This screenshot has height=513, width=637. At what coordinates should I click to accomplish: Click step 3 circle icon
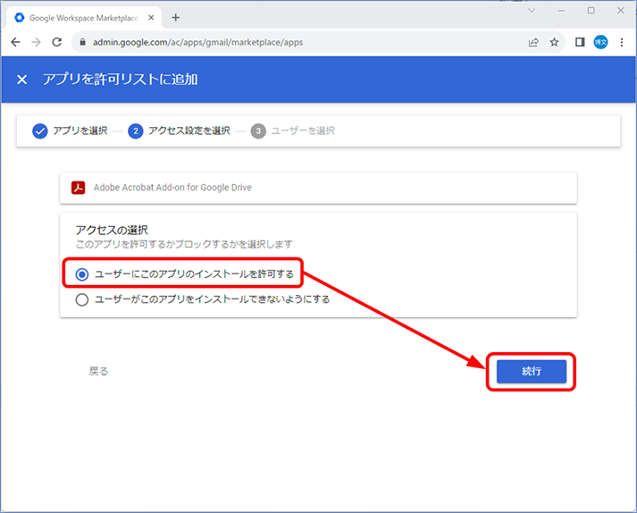(x=258, y=130)
